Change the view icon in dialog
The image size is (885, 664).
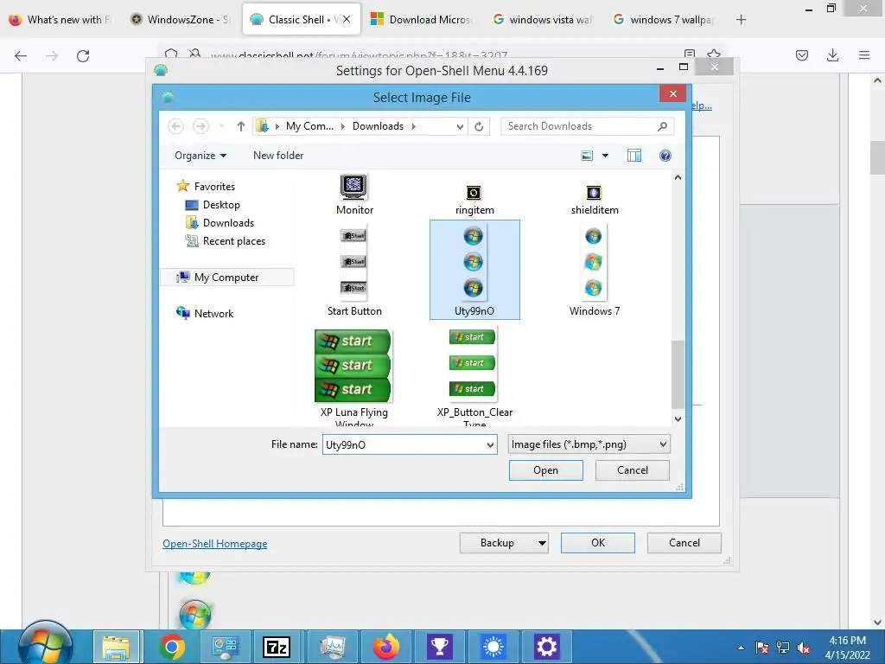point(587,156)
